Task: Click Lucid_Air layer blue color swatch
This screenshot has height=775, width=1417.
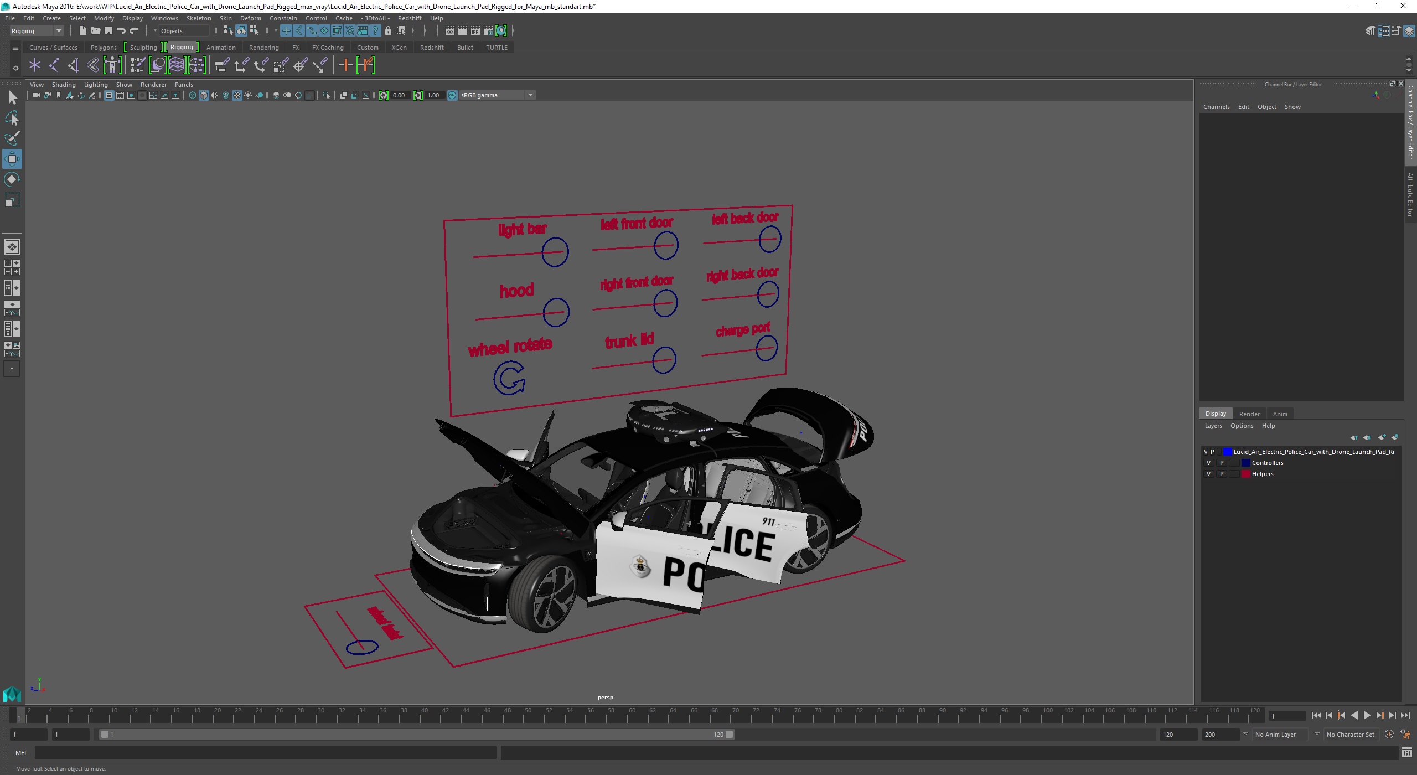Action: (1227, 452)
